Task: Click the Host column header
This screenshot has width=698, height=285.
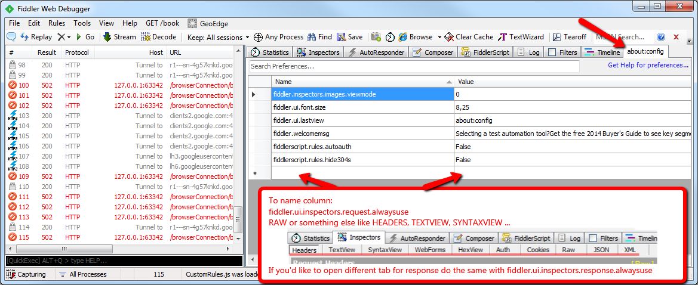Action: (x=130, y=52)
